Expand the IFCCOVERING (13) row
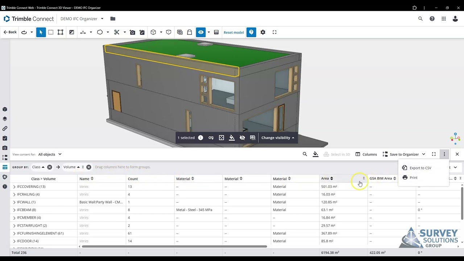 pyautogui.click(x=14, y=187)
